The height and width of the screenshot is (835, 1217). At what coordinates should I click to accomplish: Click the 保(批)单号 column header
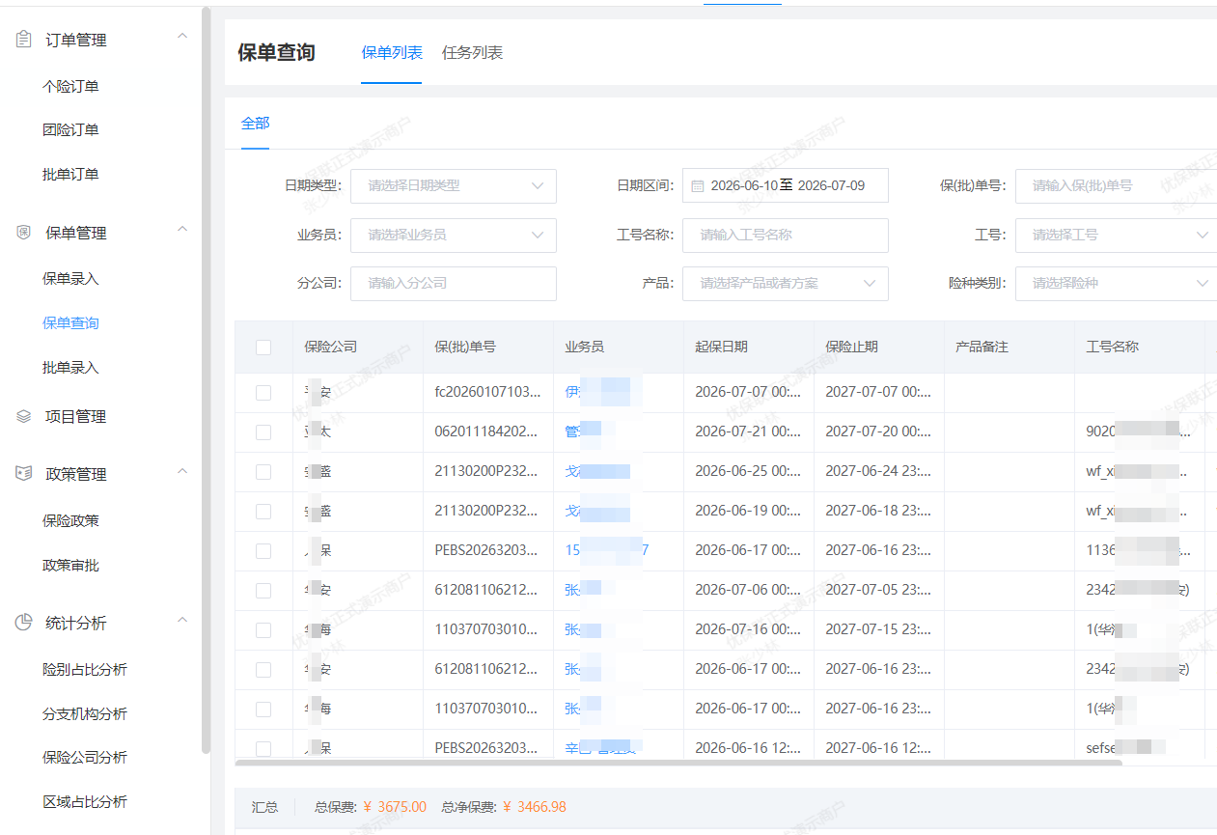tap(465, 348)
